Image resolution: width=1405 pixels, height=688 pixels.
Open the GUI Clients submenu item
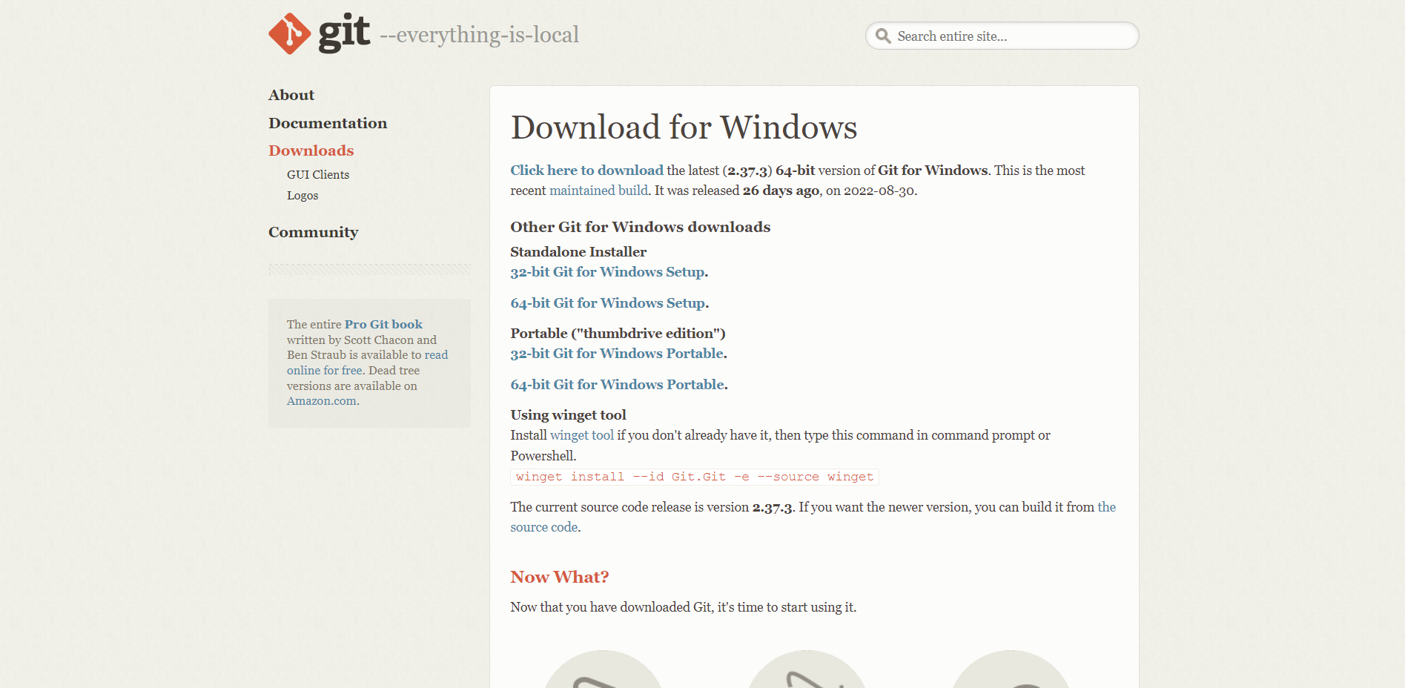coord(318,174)
